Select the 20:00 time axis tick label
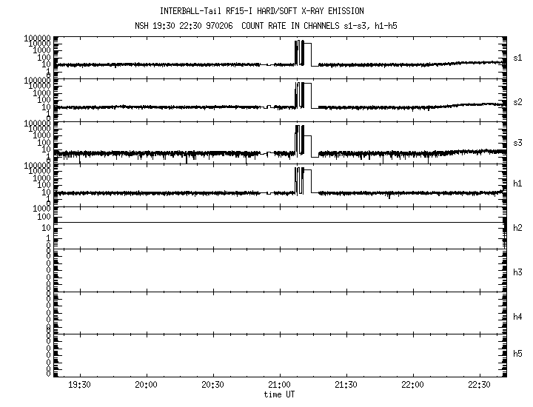Image resolution: width=533 pixels, height=407 pixels. click(146, 386)
